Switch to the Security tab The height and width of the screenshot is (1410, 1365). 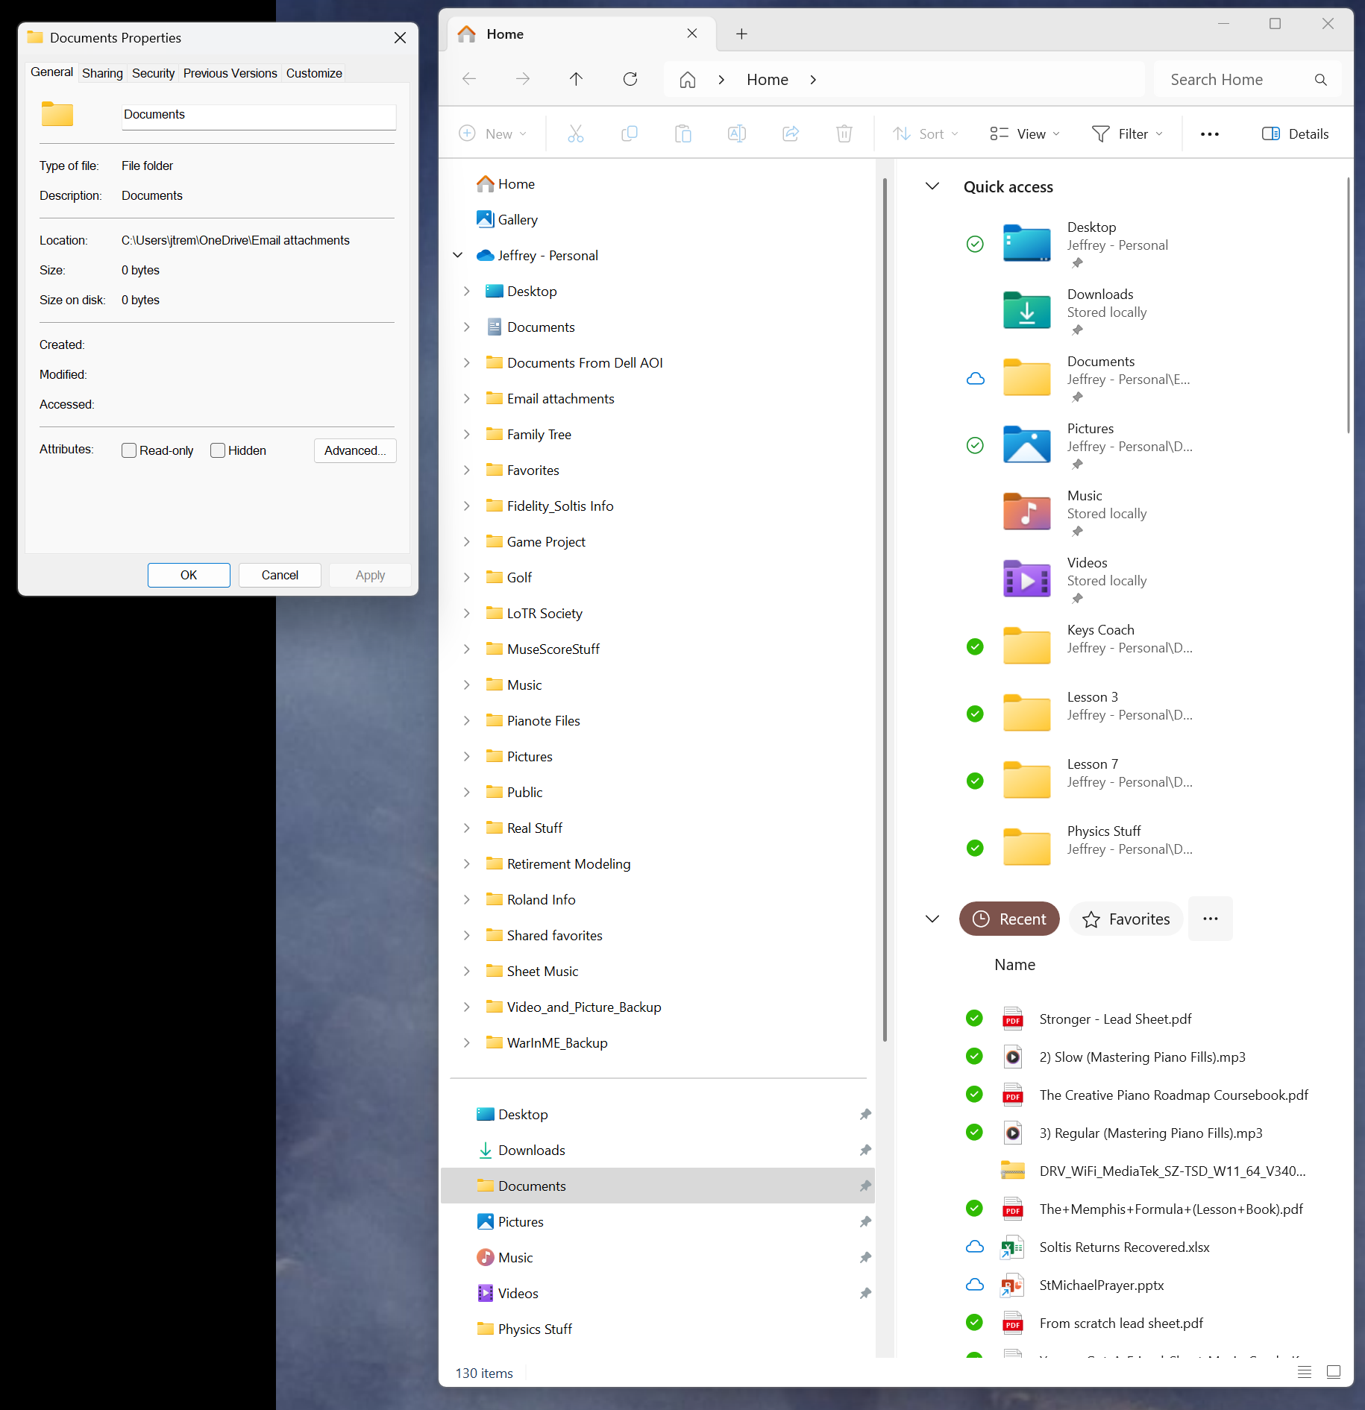(x=153, y=72)
